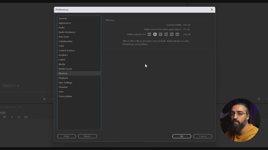The width and height of the screenshot is (268, 150).
Task: Go to Auto Save preferences
Action: pyautogui.click(x=79, y=37)
